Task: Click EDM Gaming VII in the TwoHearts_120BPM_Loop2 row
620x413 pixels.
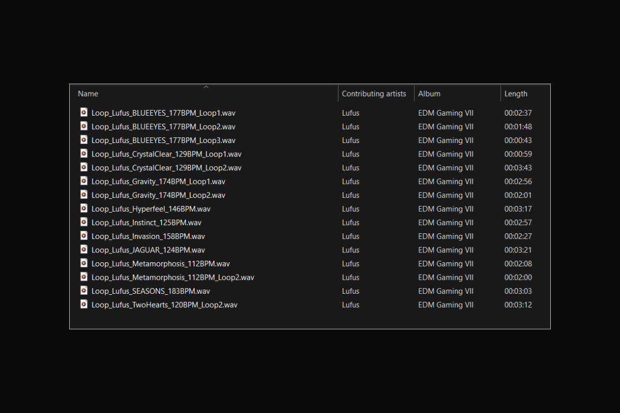Action: (x=446, y=305)
